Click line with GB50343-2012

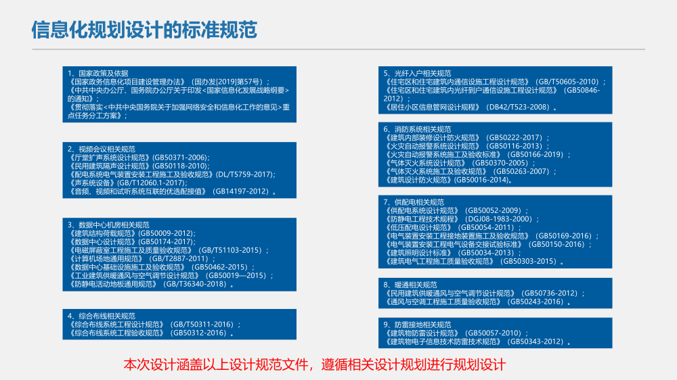pyautogui.click(x=477, y=341)
